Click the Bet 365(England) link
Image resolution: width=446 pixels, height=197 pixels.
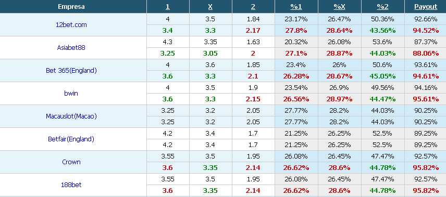pyautogui.click(x=71, y=71)
